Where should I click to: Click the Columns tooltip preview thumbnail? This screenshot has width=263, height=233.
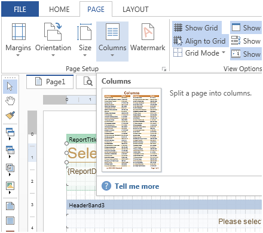coord(131,130)
